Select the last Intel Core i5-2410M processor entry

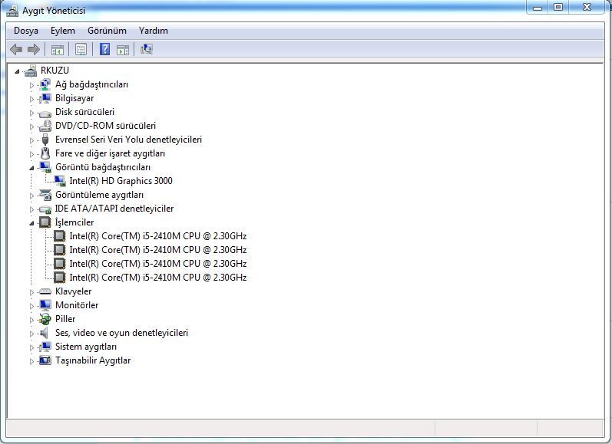[157, 278]
